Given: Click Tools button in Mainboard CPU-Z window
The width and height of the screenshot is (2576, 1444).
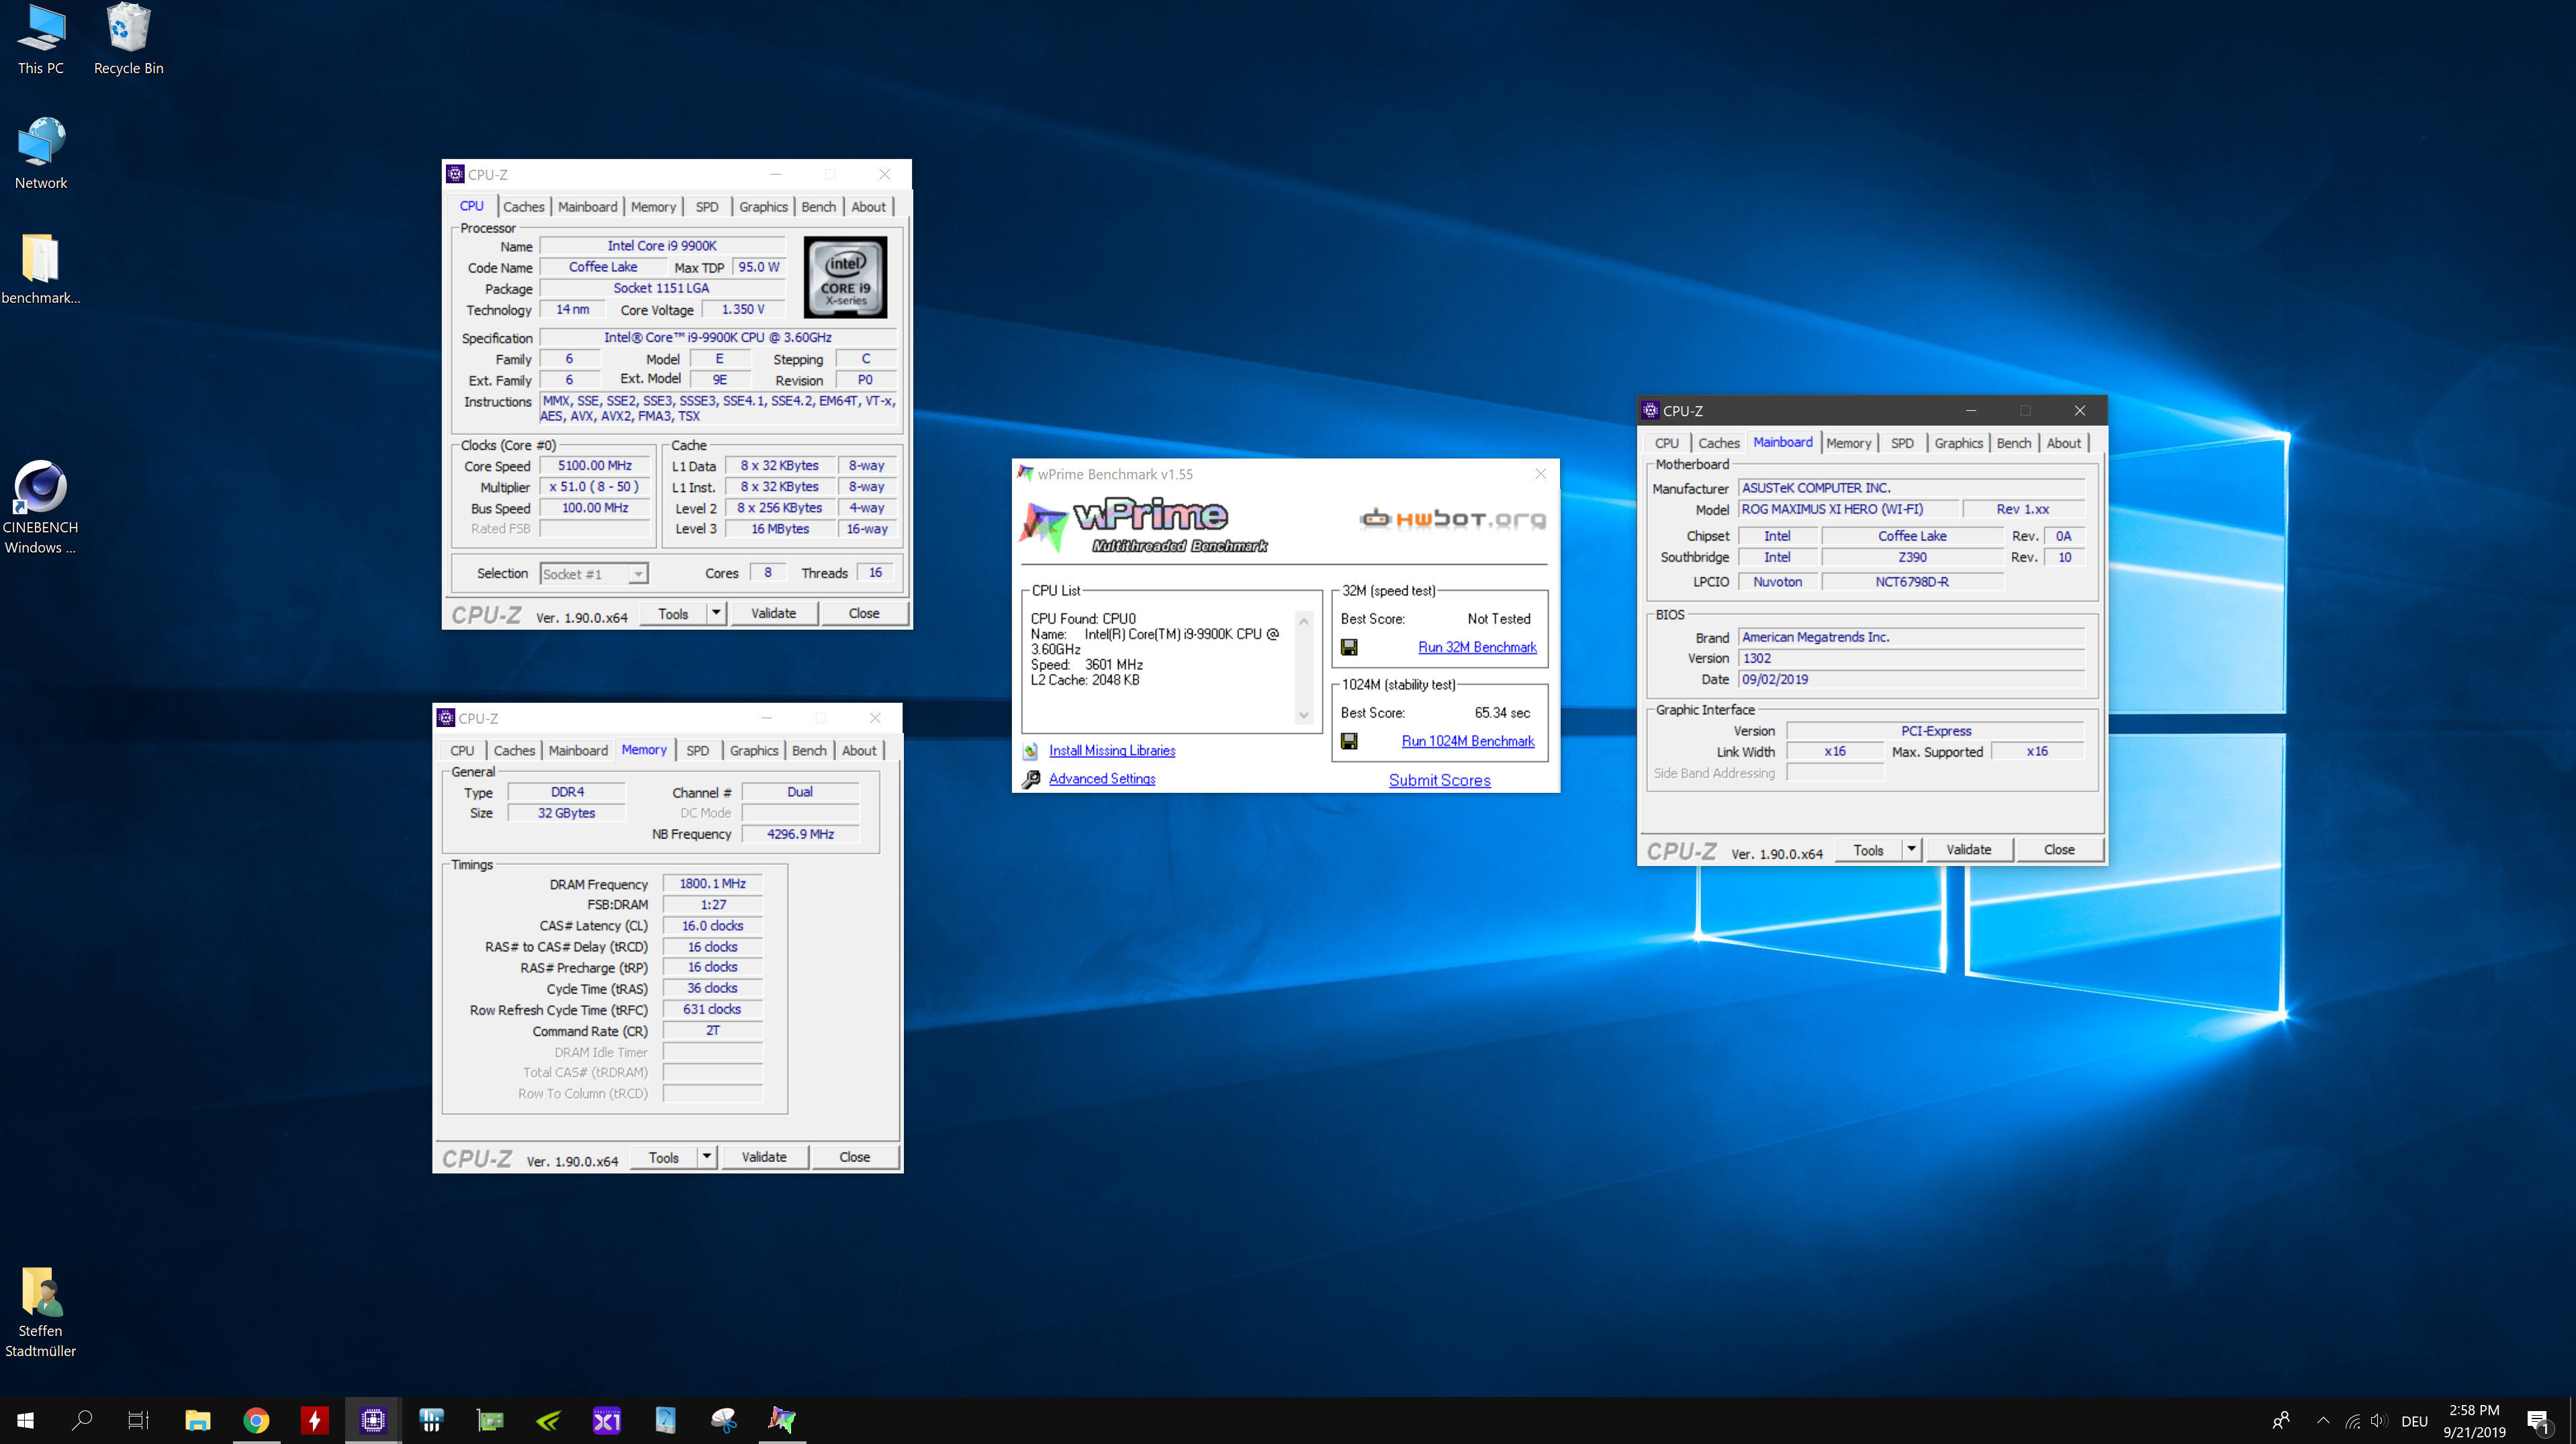Looking at the screenshot, I should pos(1868,849).
